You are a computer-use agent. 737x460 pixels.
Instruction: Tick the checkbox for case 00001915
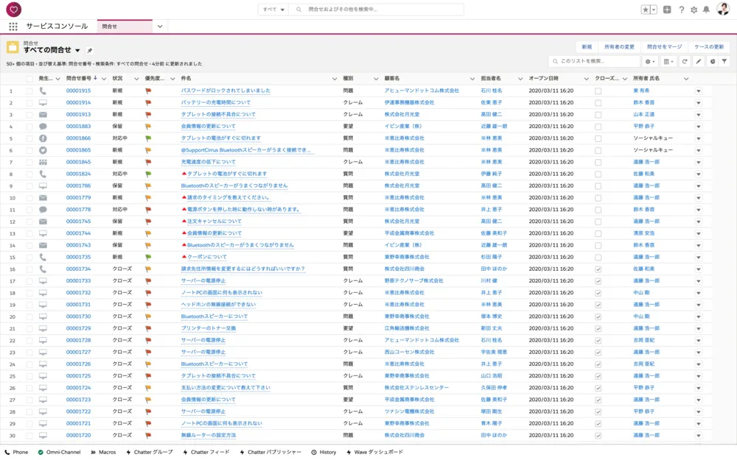[29, 91]
